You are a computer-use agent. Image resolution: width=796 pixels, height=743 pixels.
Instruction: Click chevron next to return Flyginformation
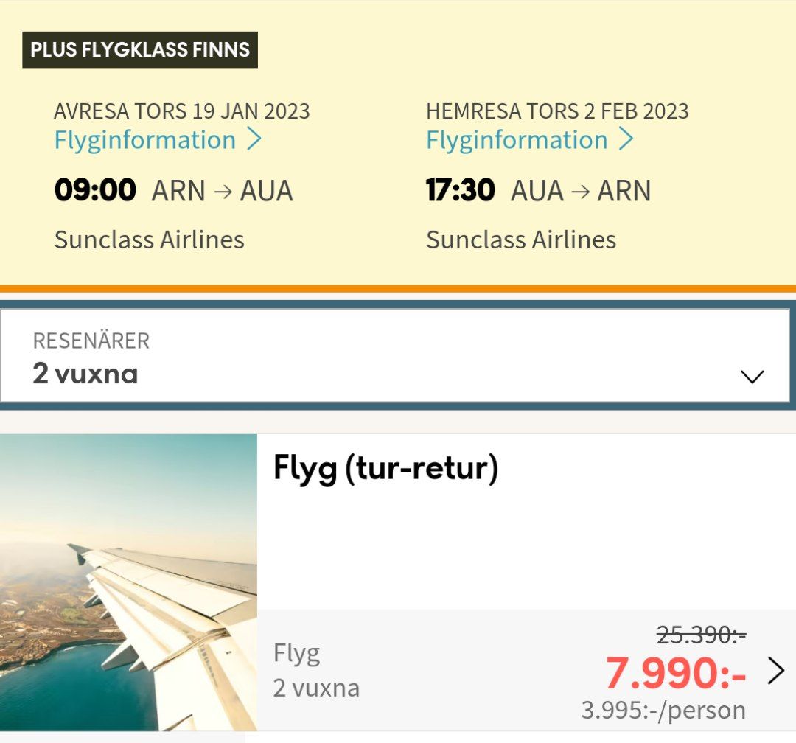626,139
